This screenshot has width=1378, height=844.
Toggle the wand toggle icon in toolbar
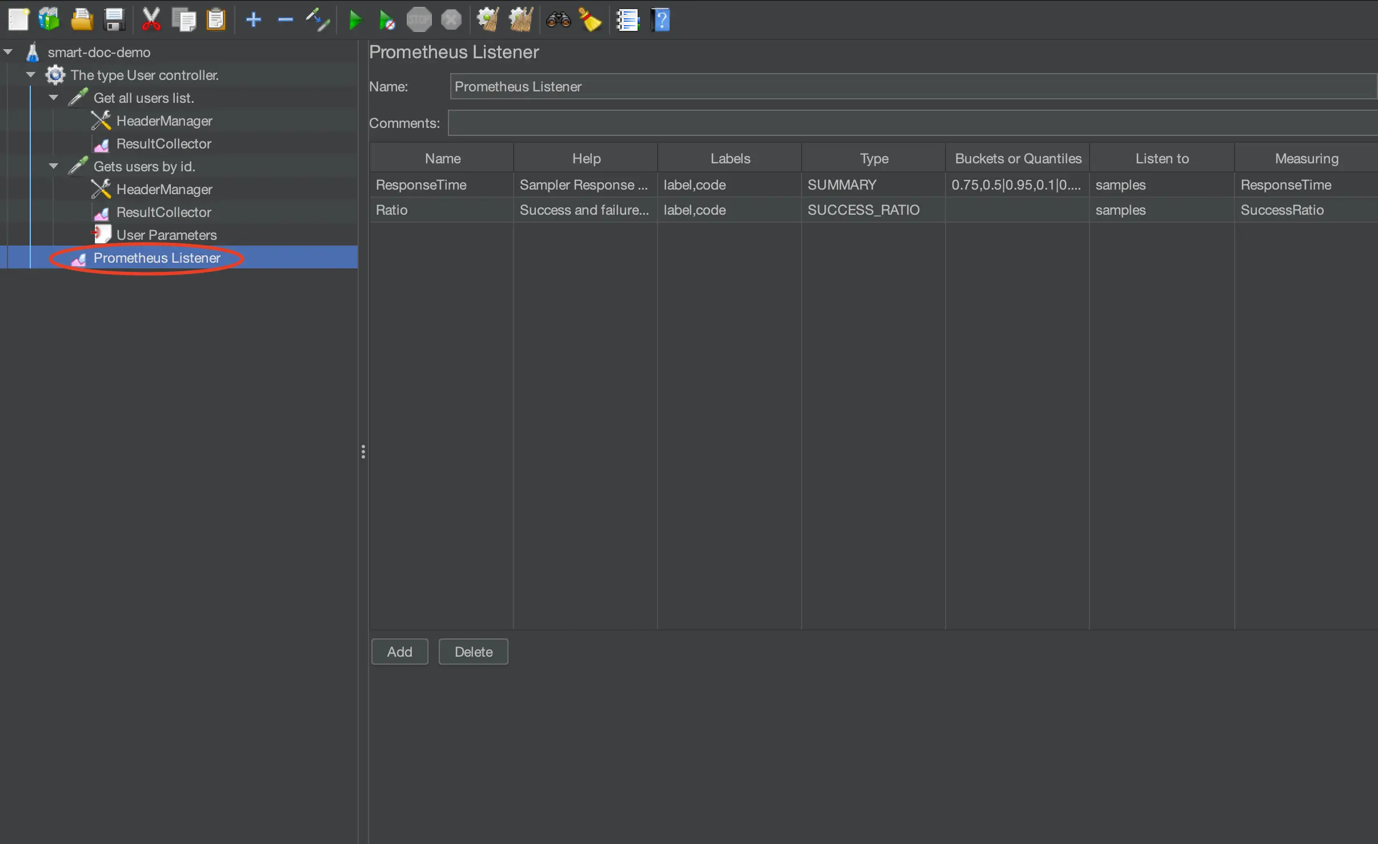(x=318, y=20)
